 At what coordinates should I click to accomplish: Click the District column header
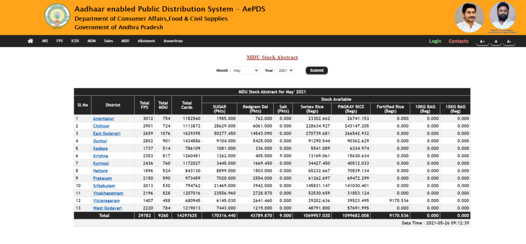tap(112, 105)
